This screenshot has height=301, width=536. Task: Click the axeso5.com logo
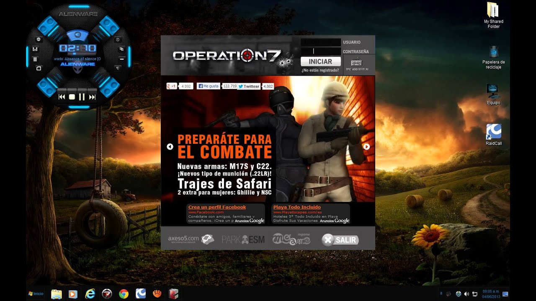coord(191,239)
